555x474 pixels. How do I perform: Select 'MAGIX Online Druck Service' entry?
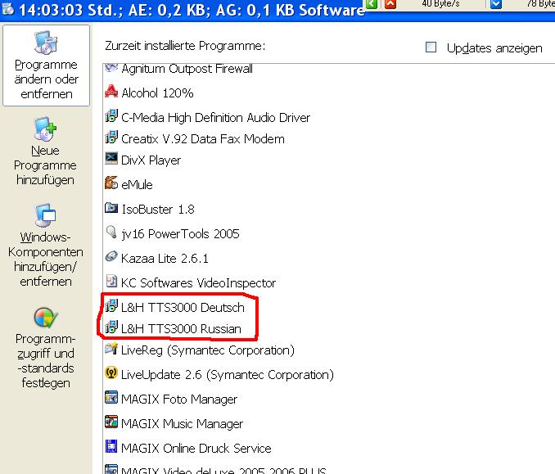[x=196, y=449]
